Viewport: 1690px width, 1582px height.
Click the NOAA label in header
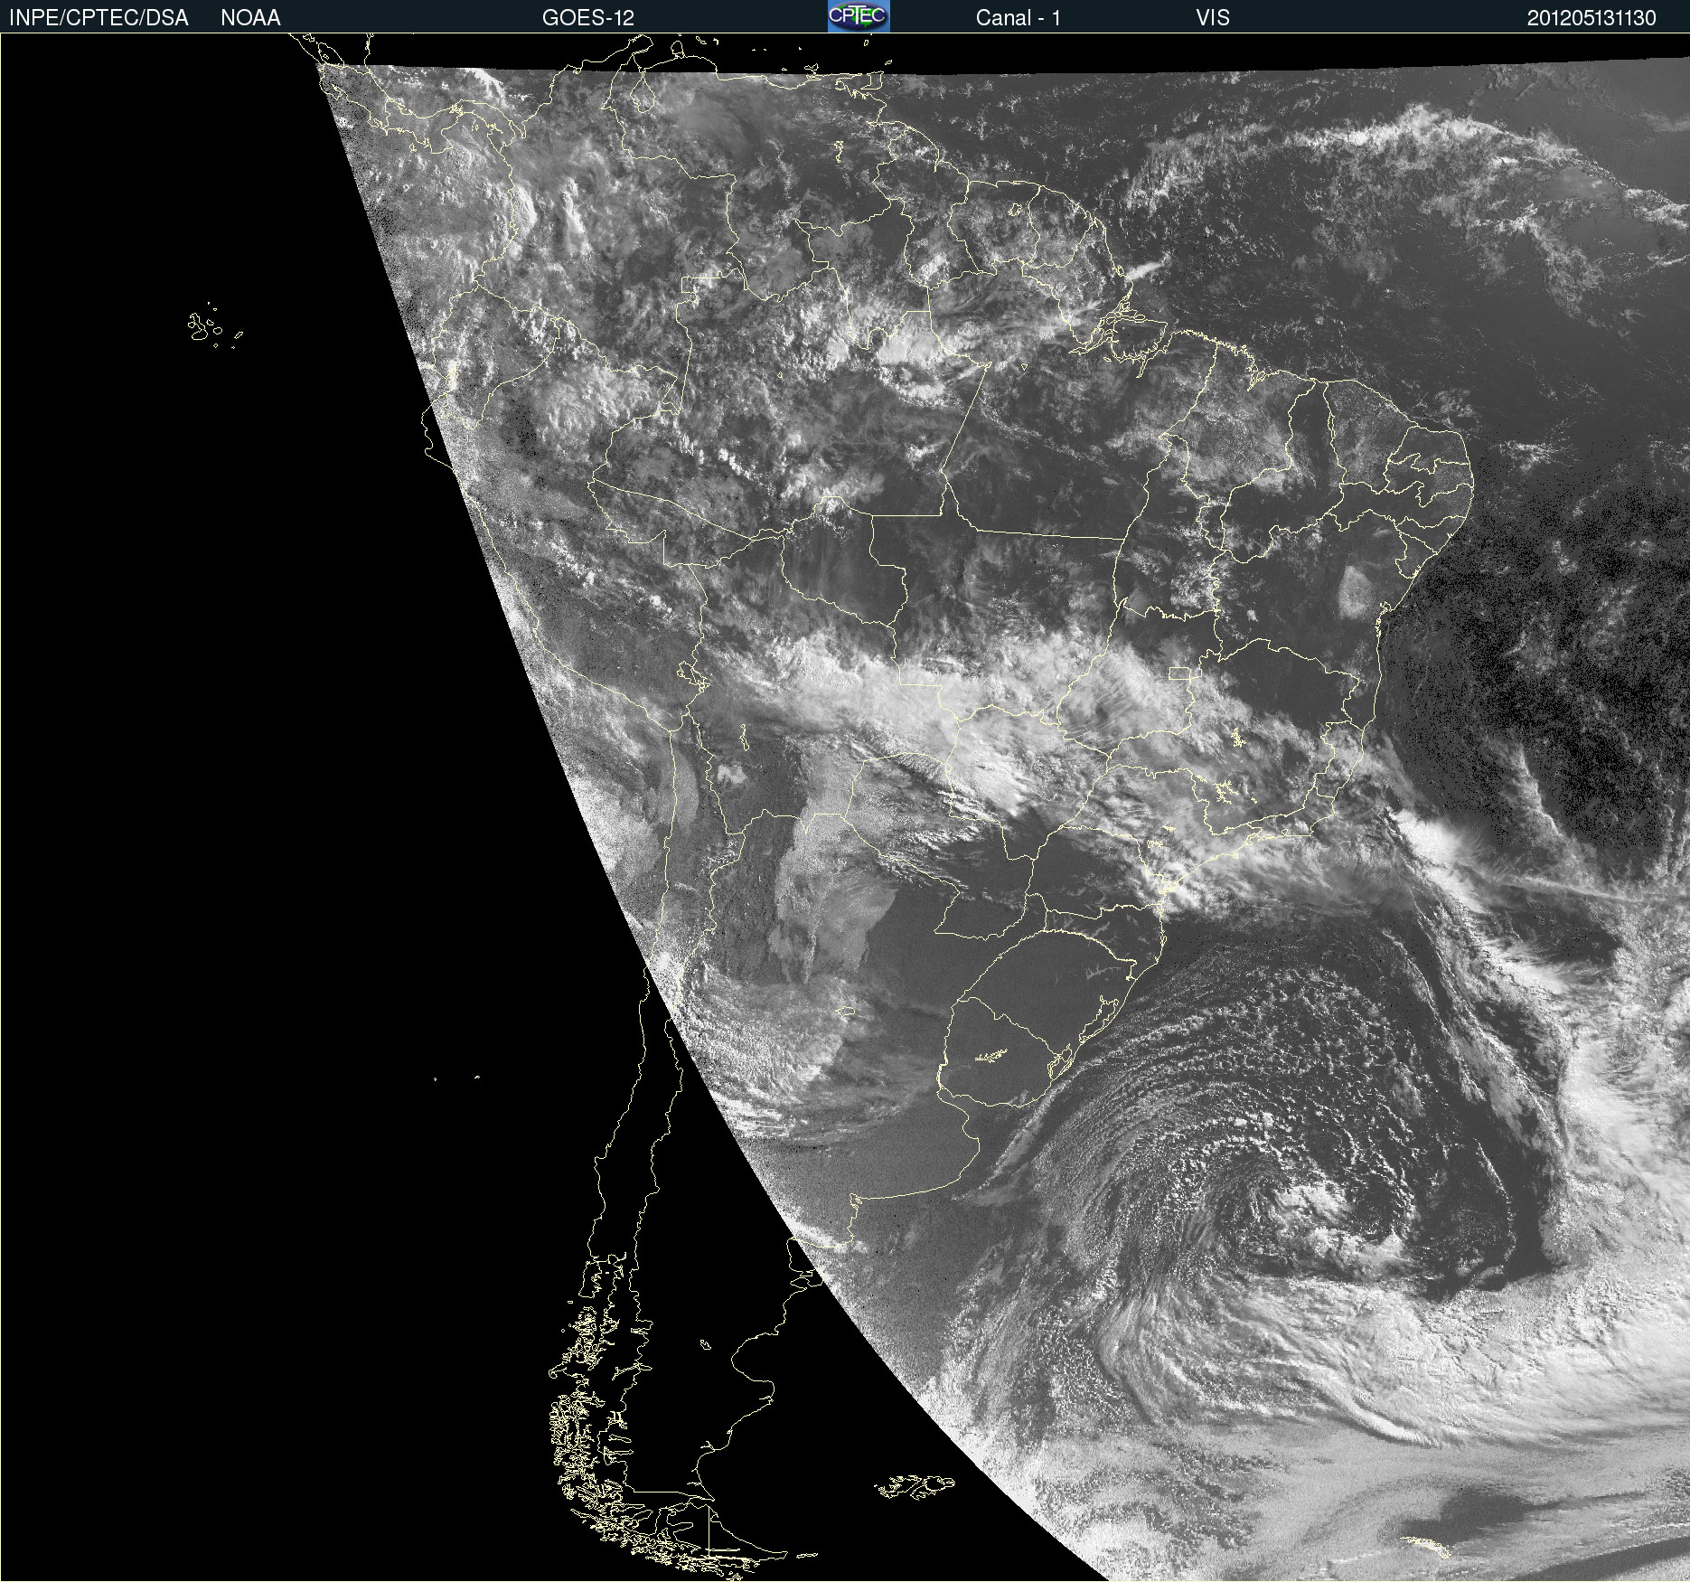tap(250, 18)
